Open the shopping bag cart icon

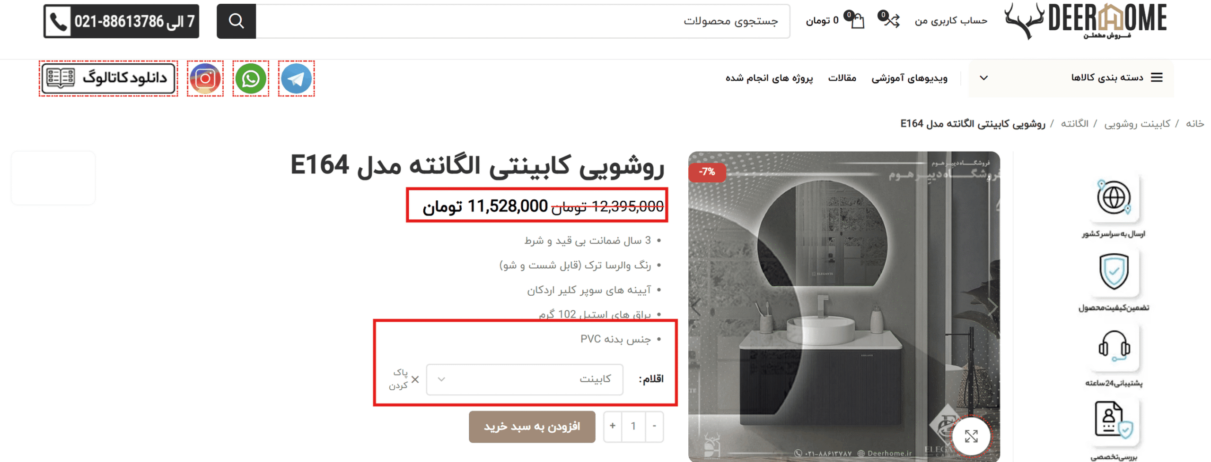click(856, 21)
